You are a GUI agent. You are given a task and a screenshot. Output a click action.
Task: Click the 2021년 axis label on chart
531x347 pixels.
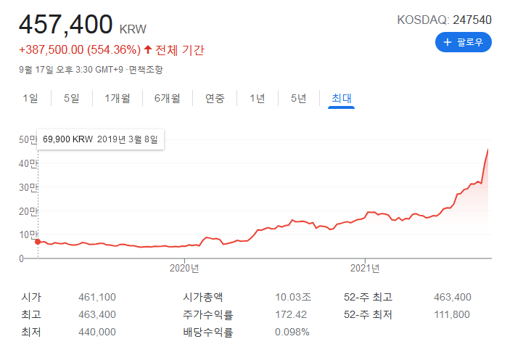(365, 268)
